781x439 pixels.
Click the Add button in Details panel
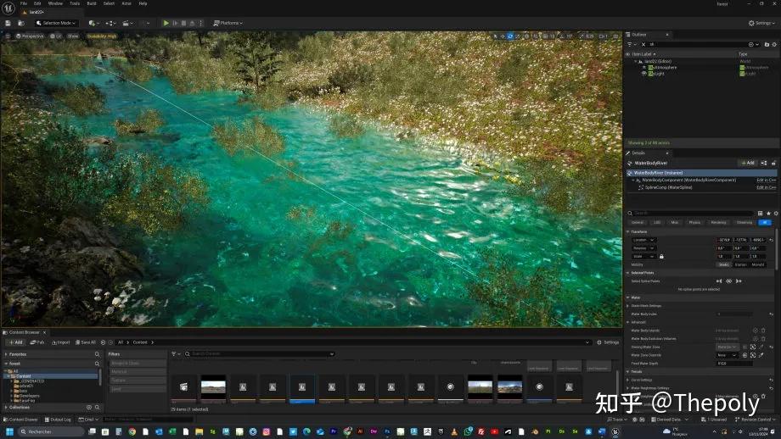pyautogui.click(x=748, y=163)
